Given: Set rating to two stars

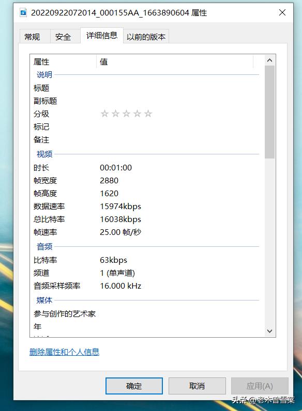Looking at the screenshot, I should point(115,114).
